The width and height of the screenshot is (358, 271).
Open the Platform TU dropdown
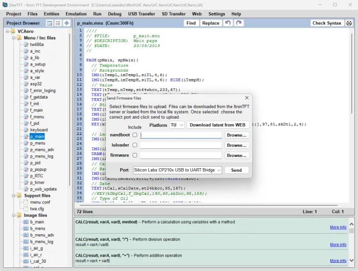pyautogui.click(x=177, y=125)
